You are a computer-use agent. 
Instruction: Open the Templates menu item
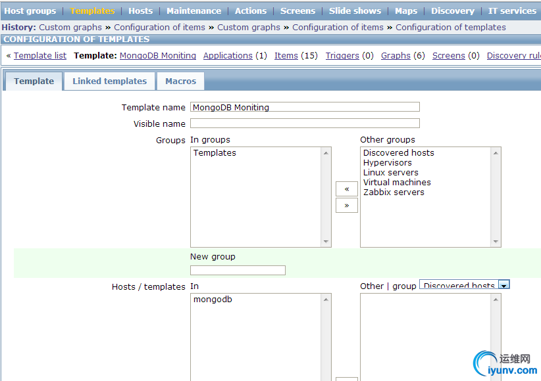(92, 11)
